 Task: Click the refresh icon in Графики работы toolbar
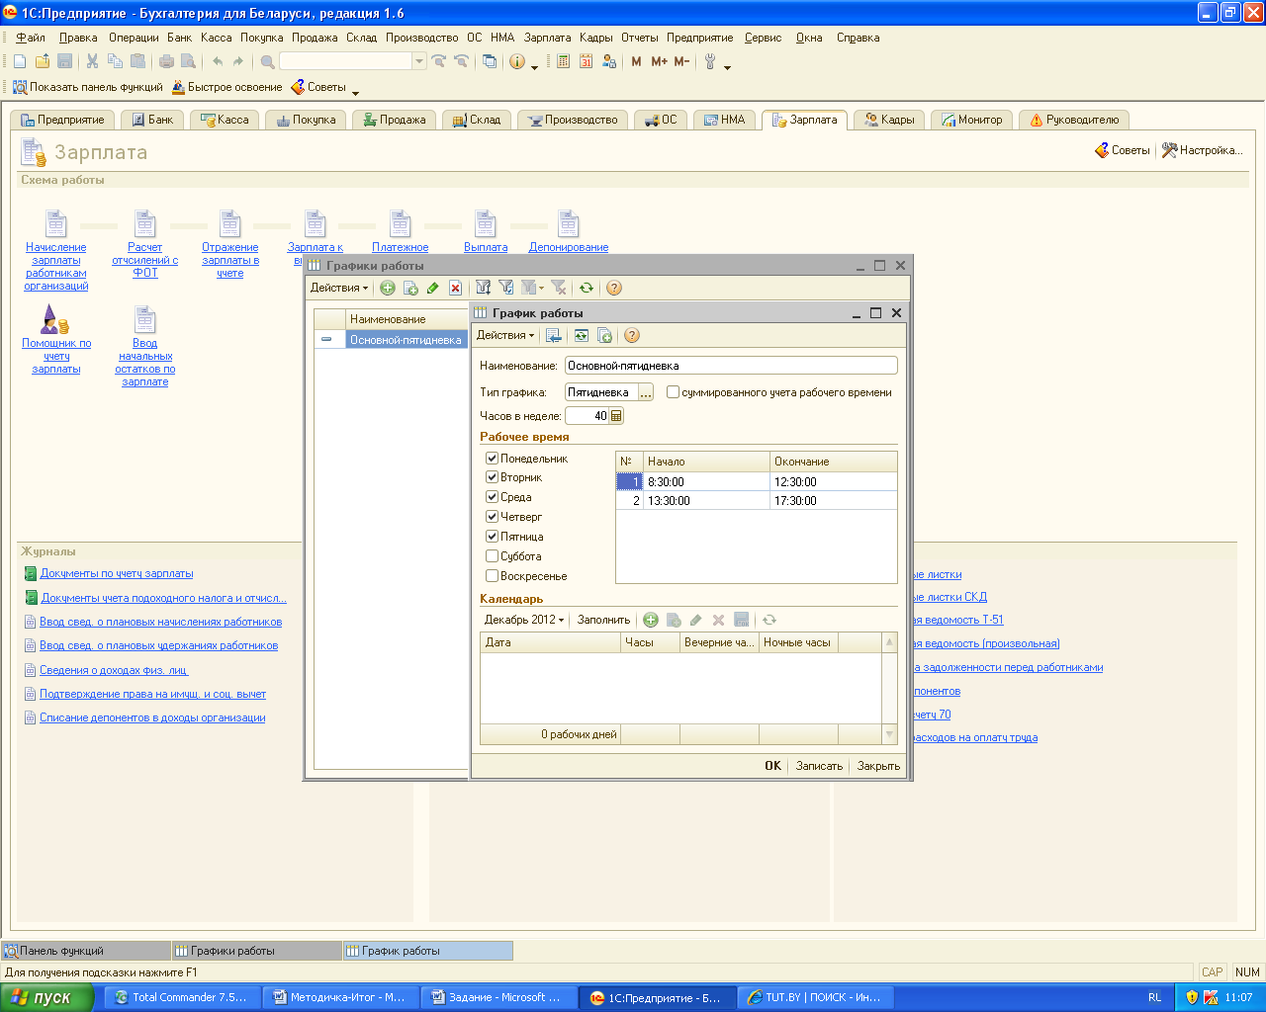click(x=587, y=288)
